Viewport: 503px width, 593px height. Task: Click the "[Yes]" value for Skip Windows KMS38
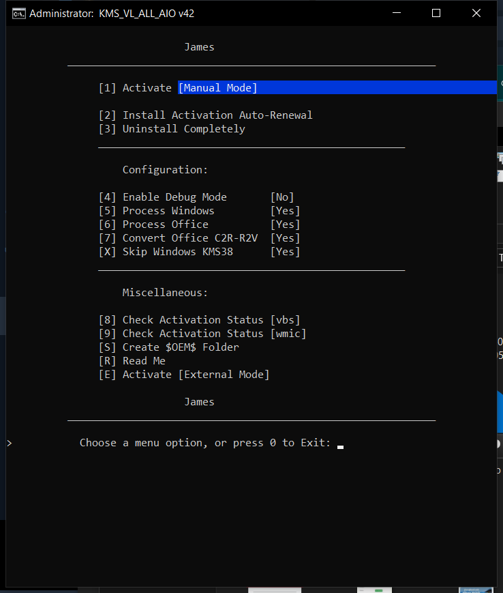pos(285,252)
